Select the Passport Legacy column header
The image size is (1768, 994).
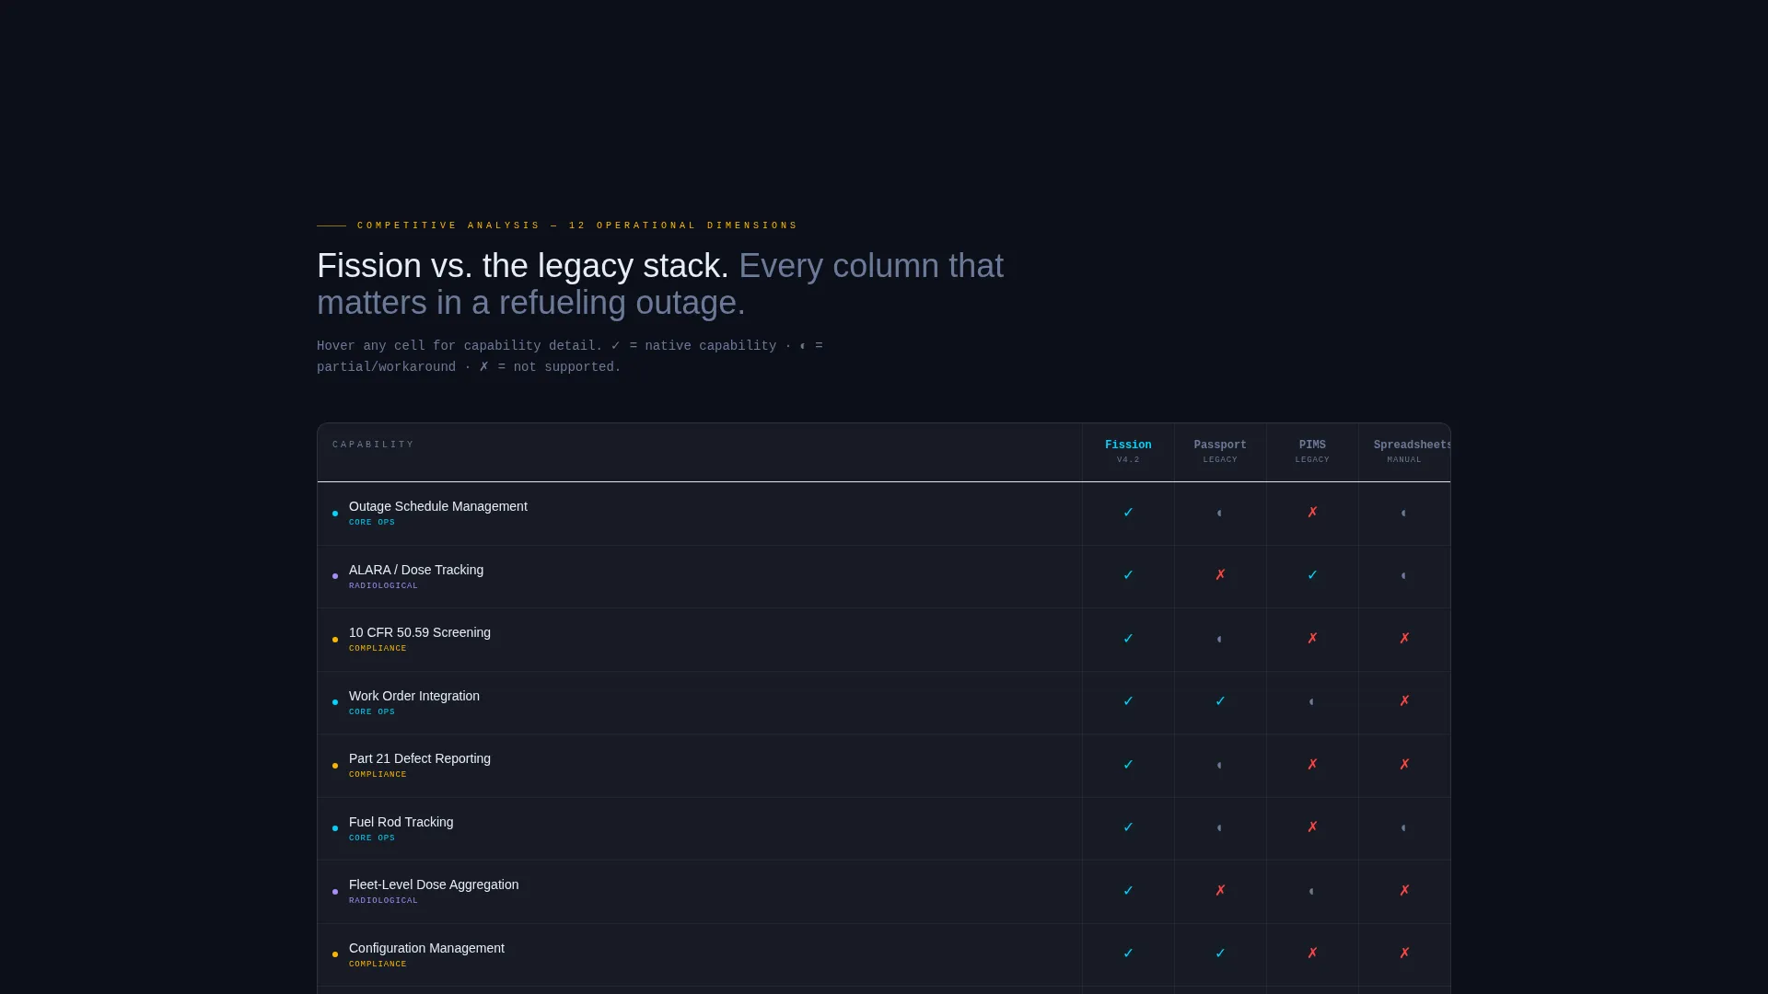[x=1220, y=451]
